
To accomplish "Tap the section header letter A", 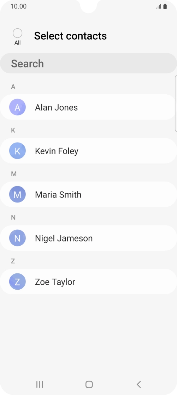I will point(13,87).
